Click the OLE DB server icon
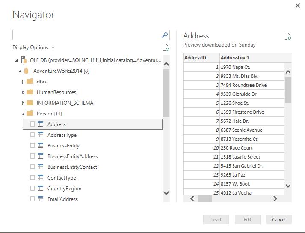 (x=24, y=60)
